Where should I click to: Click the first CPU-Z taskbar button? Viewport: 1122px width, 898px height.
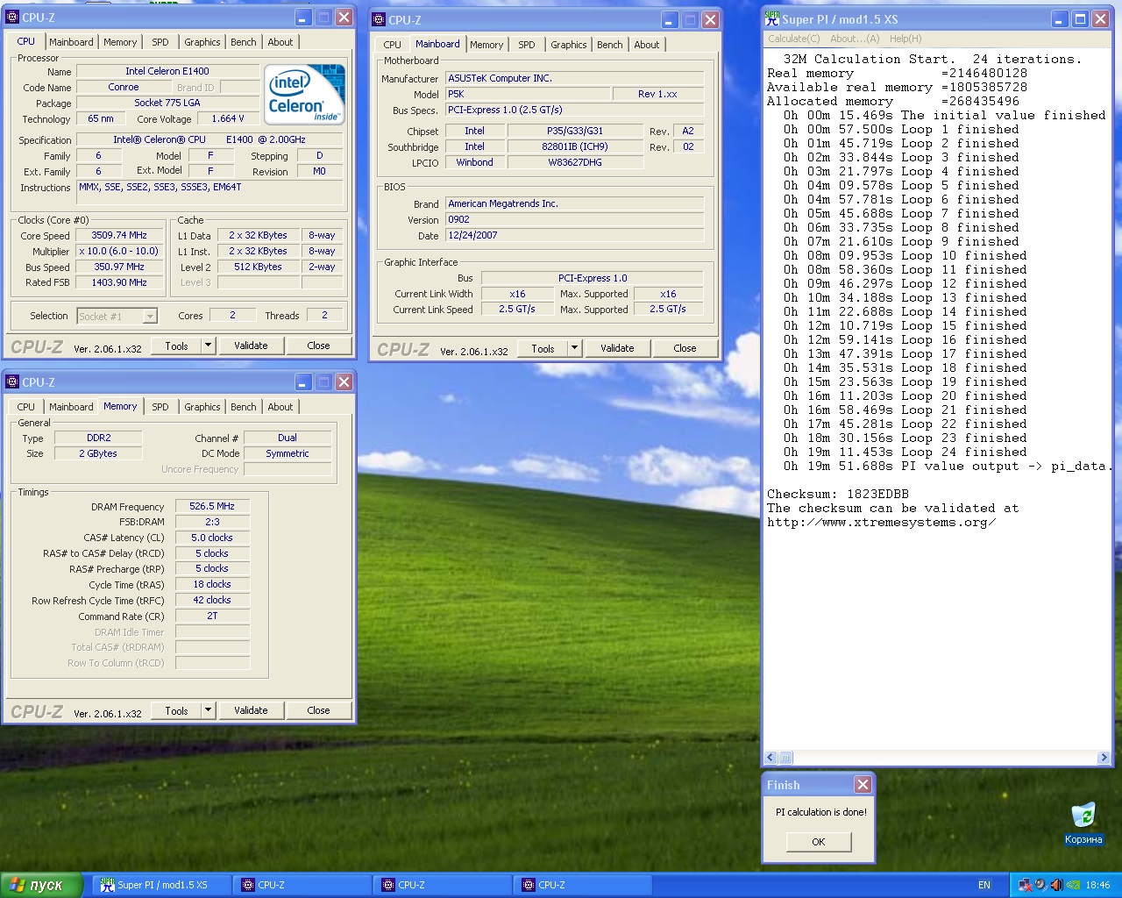(x=302, y=885)
